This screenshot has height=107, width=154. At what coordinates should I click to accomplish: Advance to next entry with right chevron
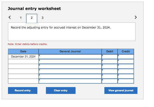pyautogui.click(x=136, y=17)
